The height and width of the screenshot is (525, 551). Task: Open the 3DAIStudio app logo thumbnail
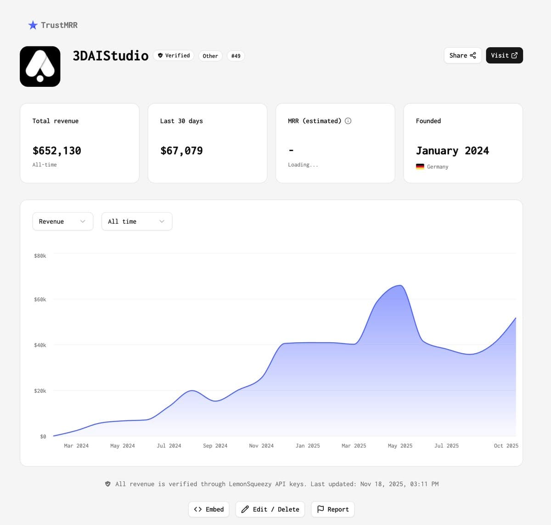pos(40,66)
